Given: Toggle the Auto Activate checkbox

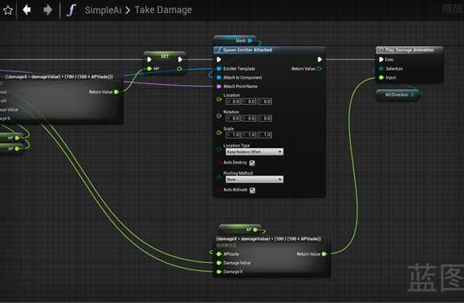Looking at the screenshot, I should click(x=252, y=190).
